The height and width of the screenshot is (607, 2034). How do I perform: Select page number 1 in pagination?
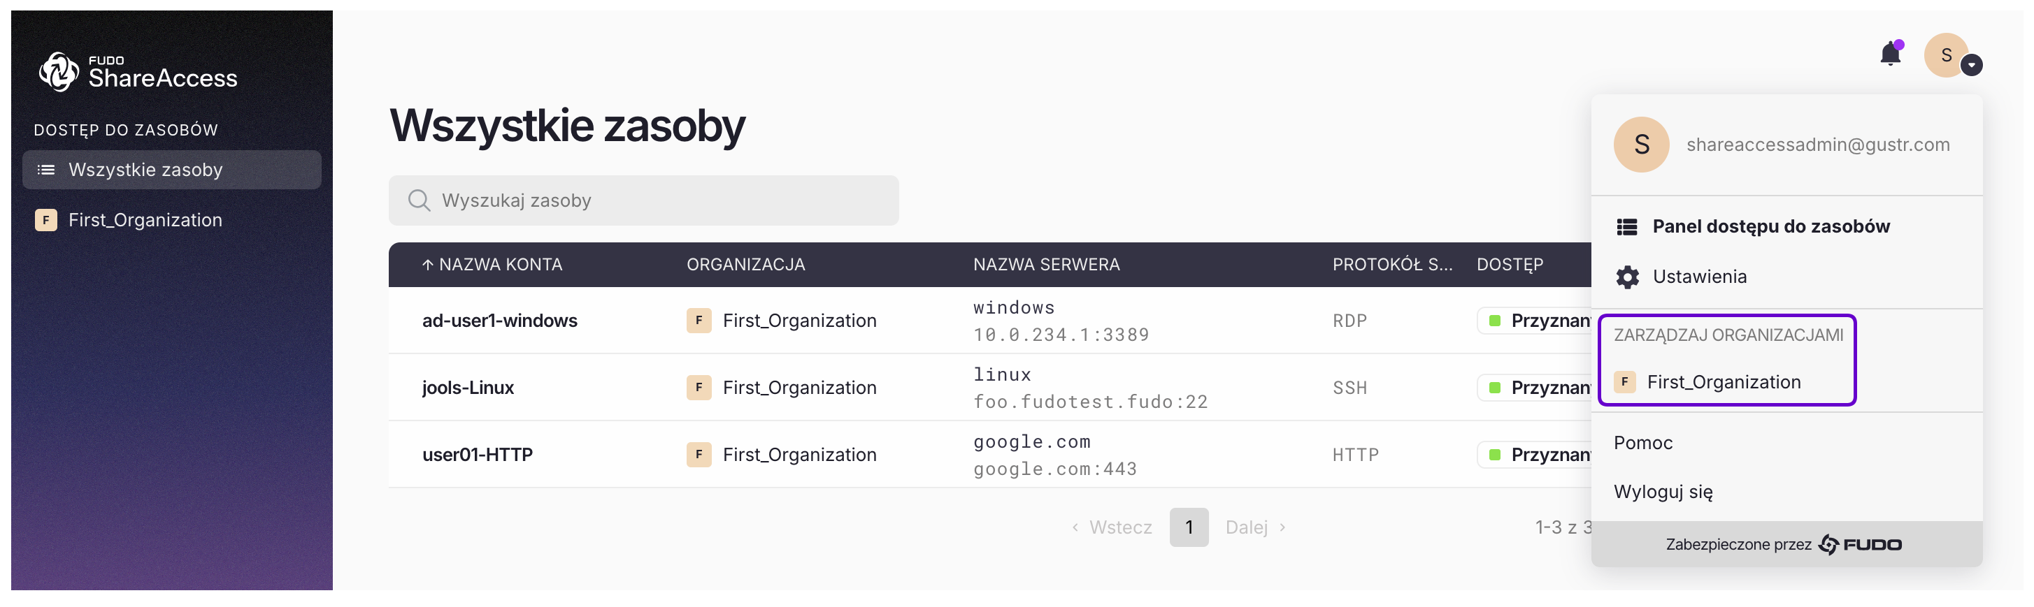coord(1189,527)
